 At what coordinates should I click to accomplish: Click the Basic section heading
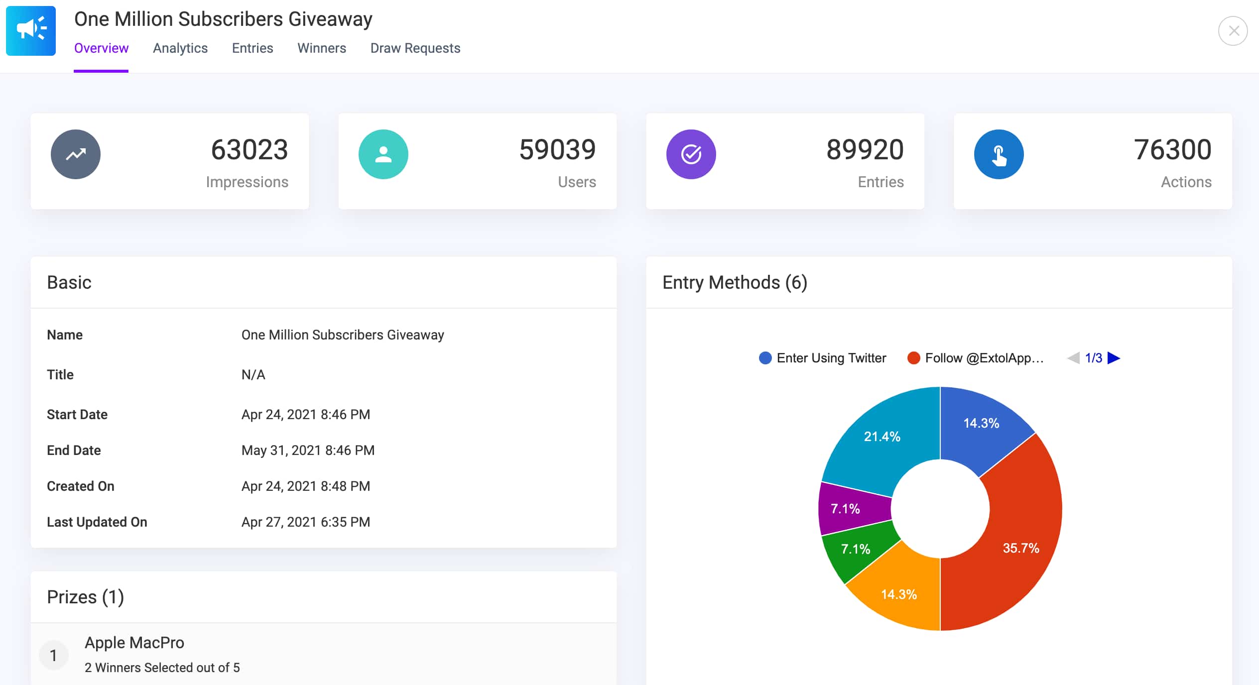point(69,282)
